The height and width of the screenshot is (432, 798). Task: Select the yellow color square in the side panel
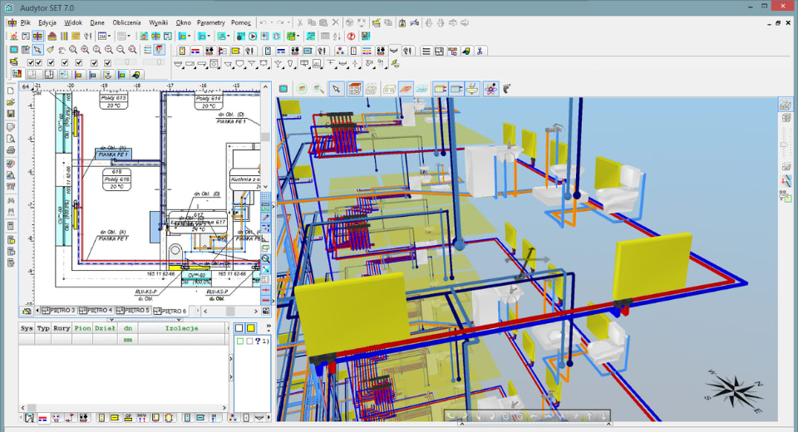point(250,329)
